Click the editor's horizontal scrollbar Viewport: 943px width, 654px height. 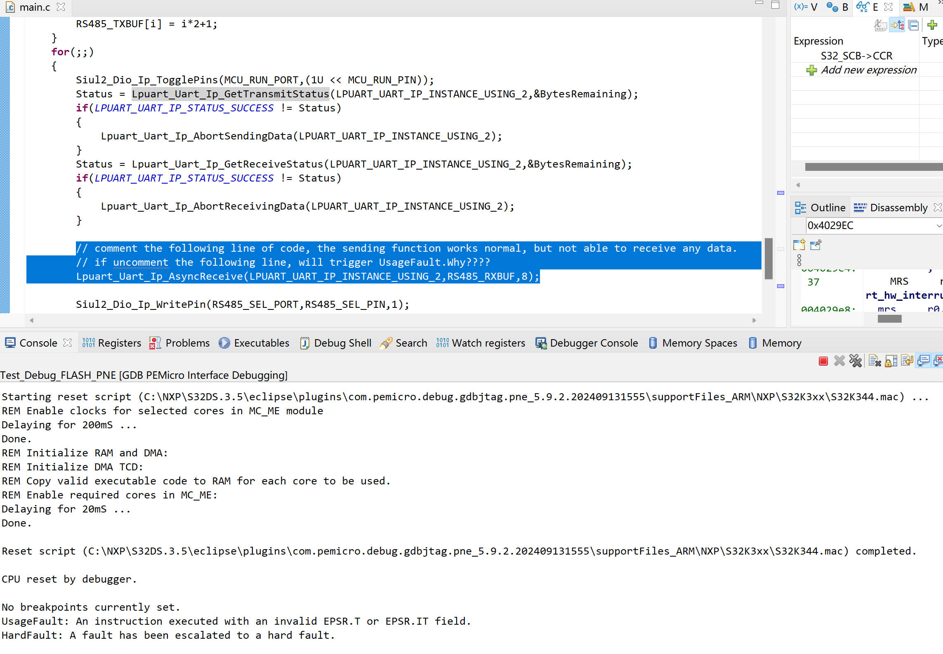(392, 320)
